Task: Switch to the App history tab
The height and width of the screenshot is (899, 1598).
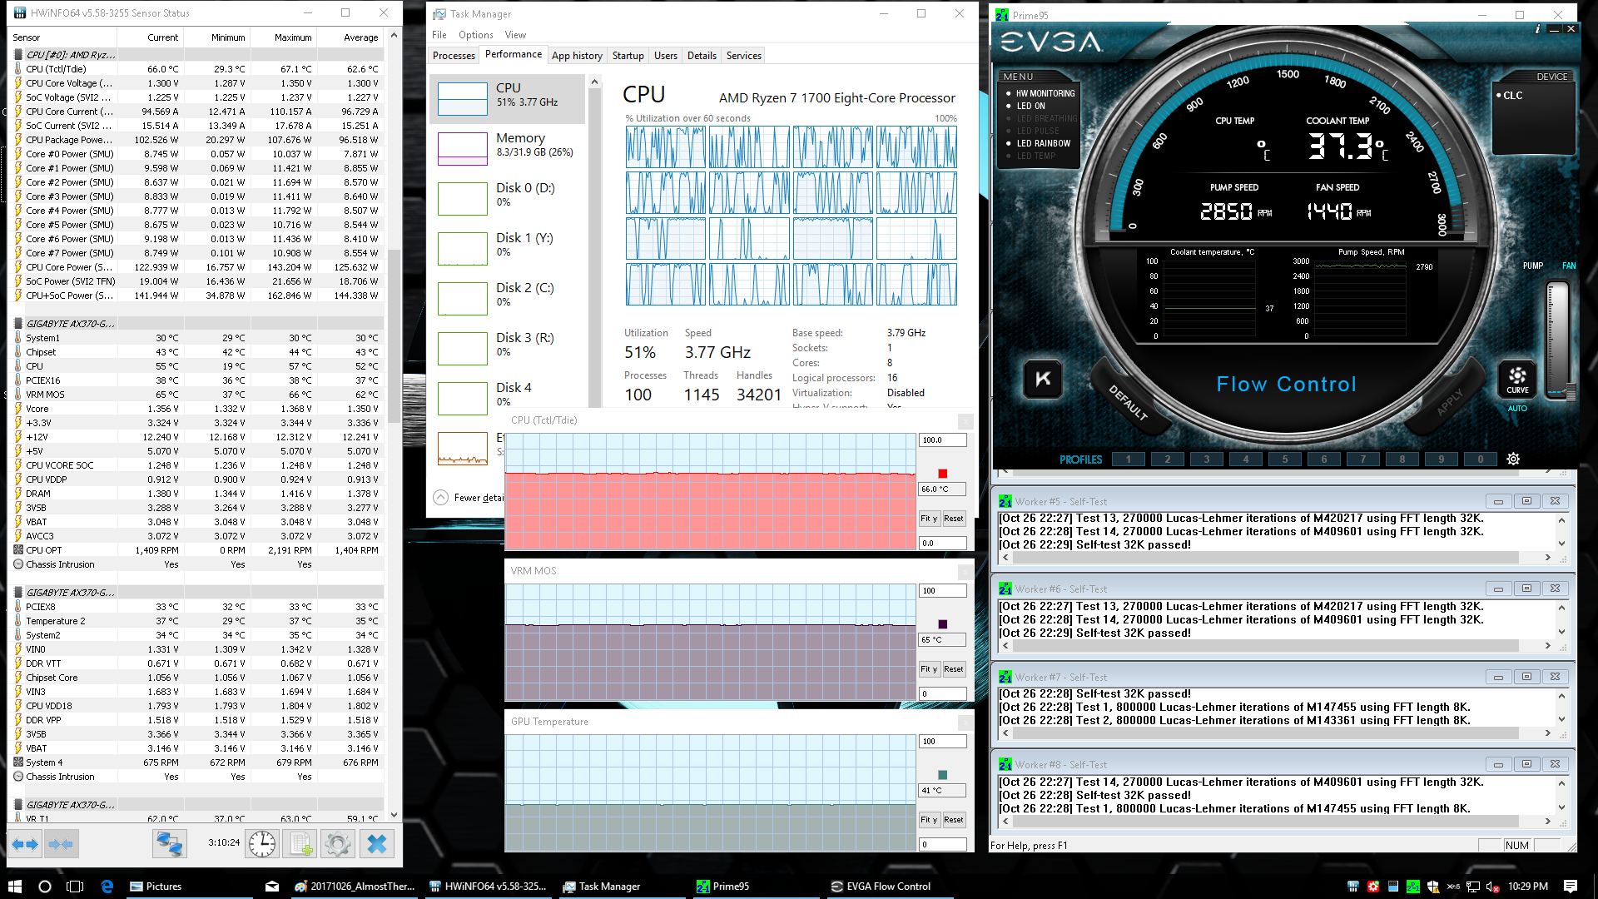Action: [x=577, y=56]
